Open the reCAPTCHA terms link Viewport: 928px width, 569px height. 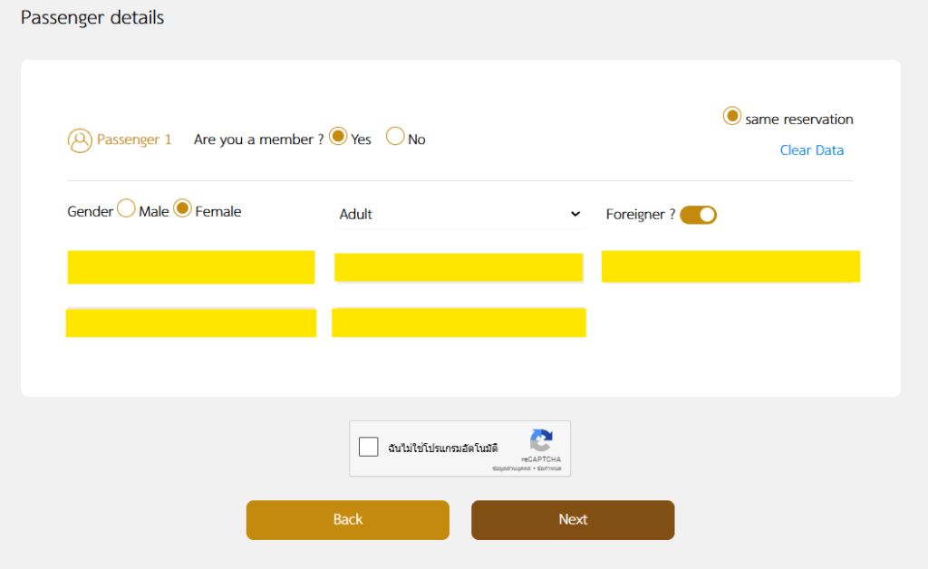tap(548, 468)
